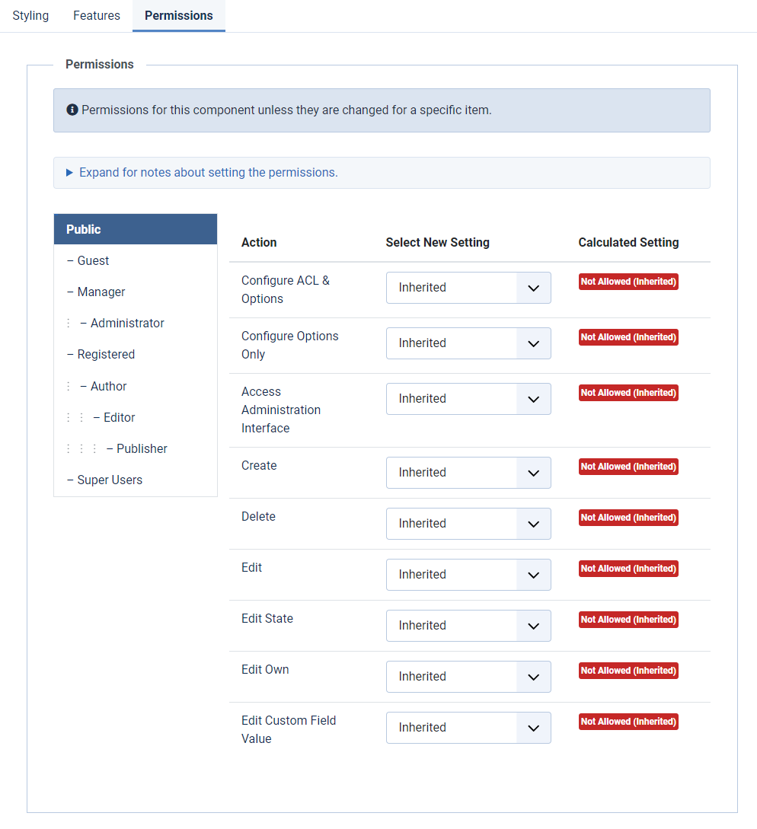Click the info icon in permissions notice
This screenshot has height=829, width=757.
(72, 110)
